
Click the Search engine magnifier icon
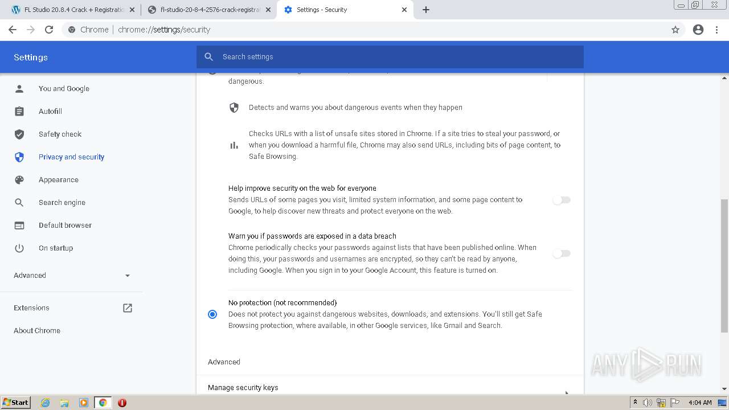(19, 203)
